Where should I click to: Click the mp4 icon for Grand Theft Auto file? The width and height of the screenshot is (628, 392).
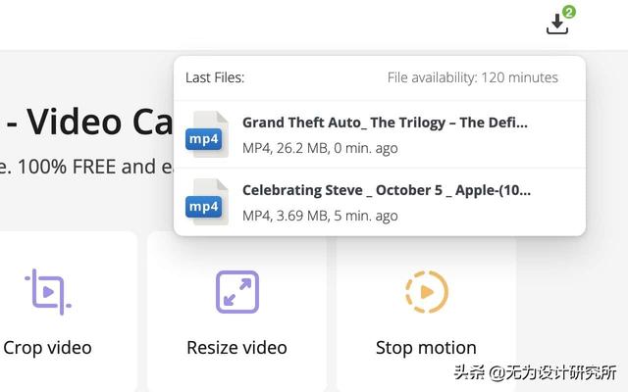point(207,134)
